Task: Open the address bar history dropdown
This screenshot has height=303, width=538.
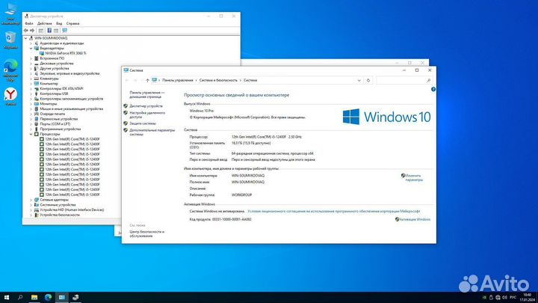Action: (359, 80)
